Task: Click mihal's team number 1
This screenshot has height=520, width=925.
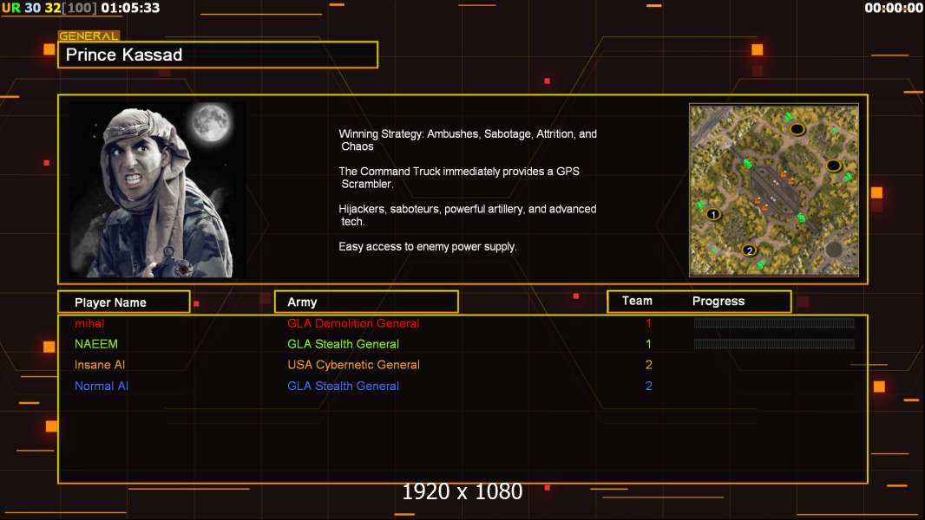Action: click(x=648, y=323)
